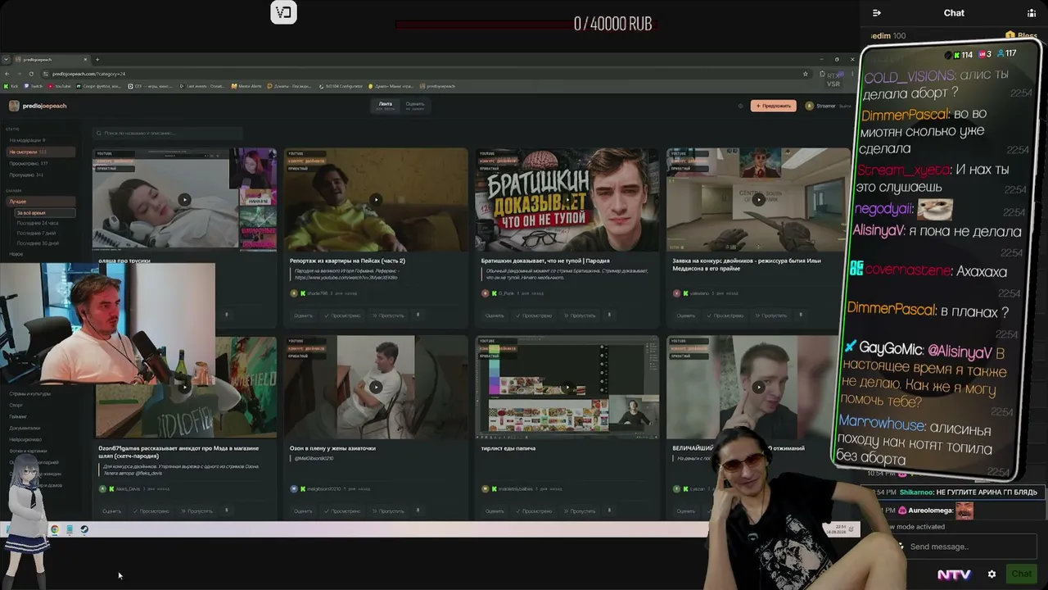Open the tab search dropdown arrow in Chrome

point(7,59)
